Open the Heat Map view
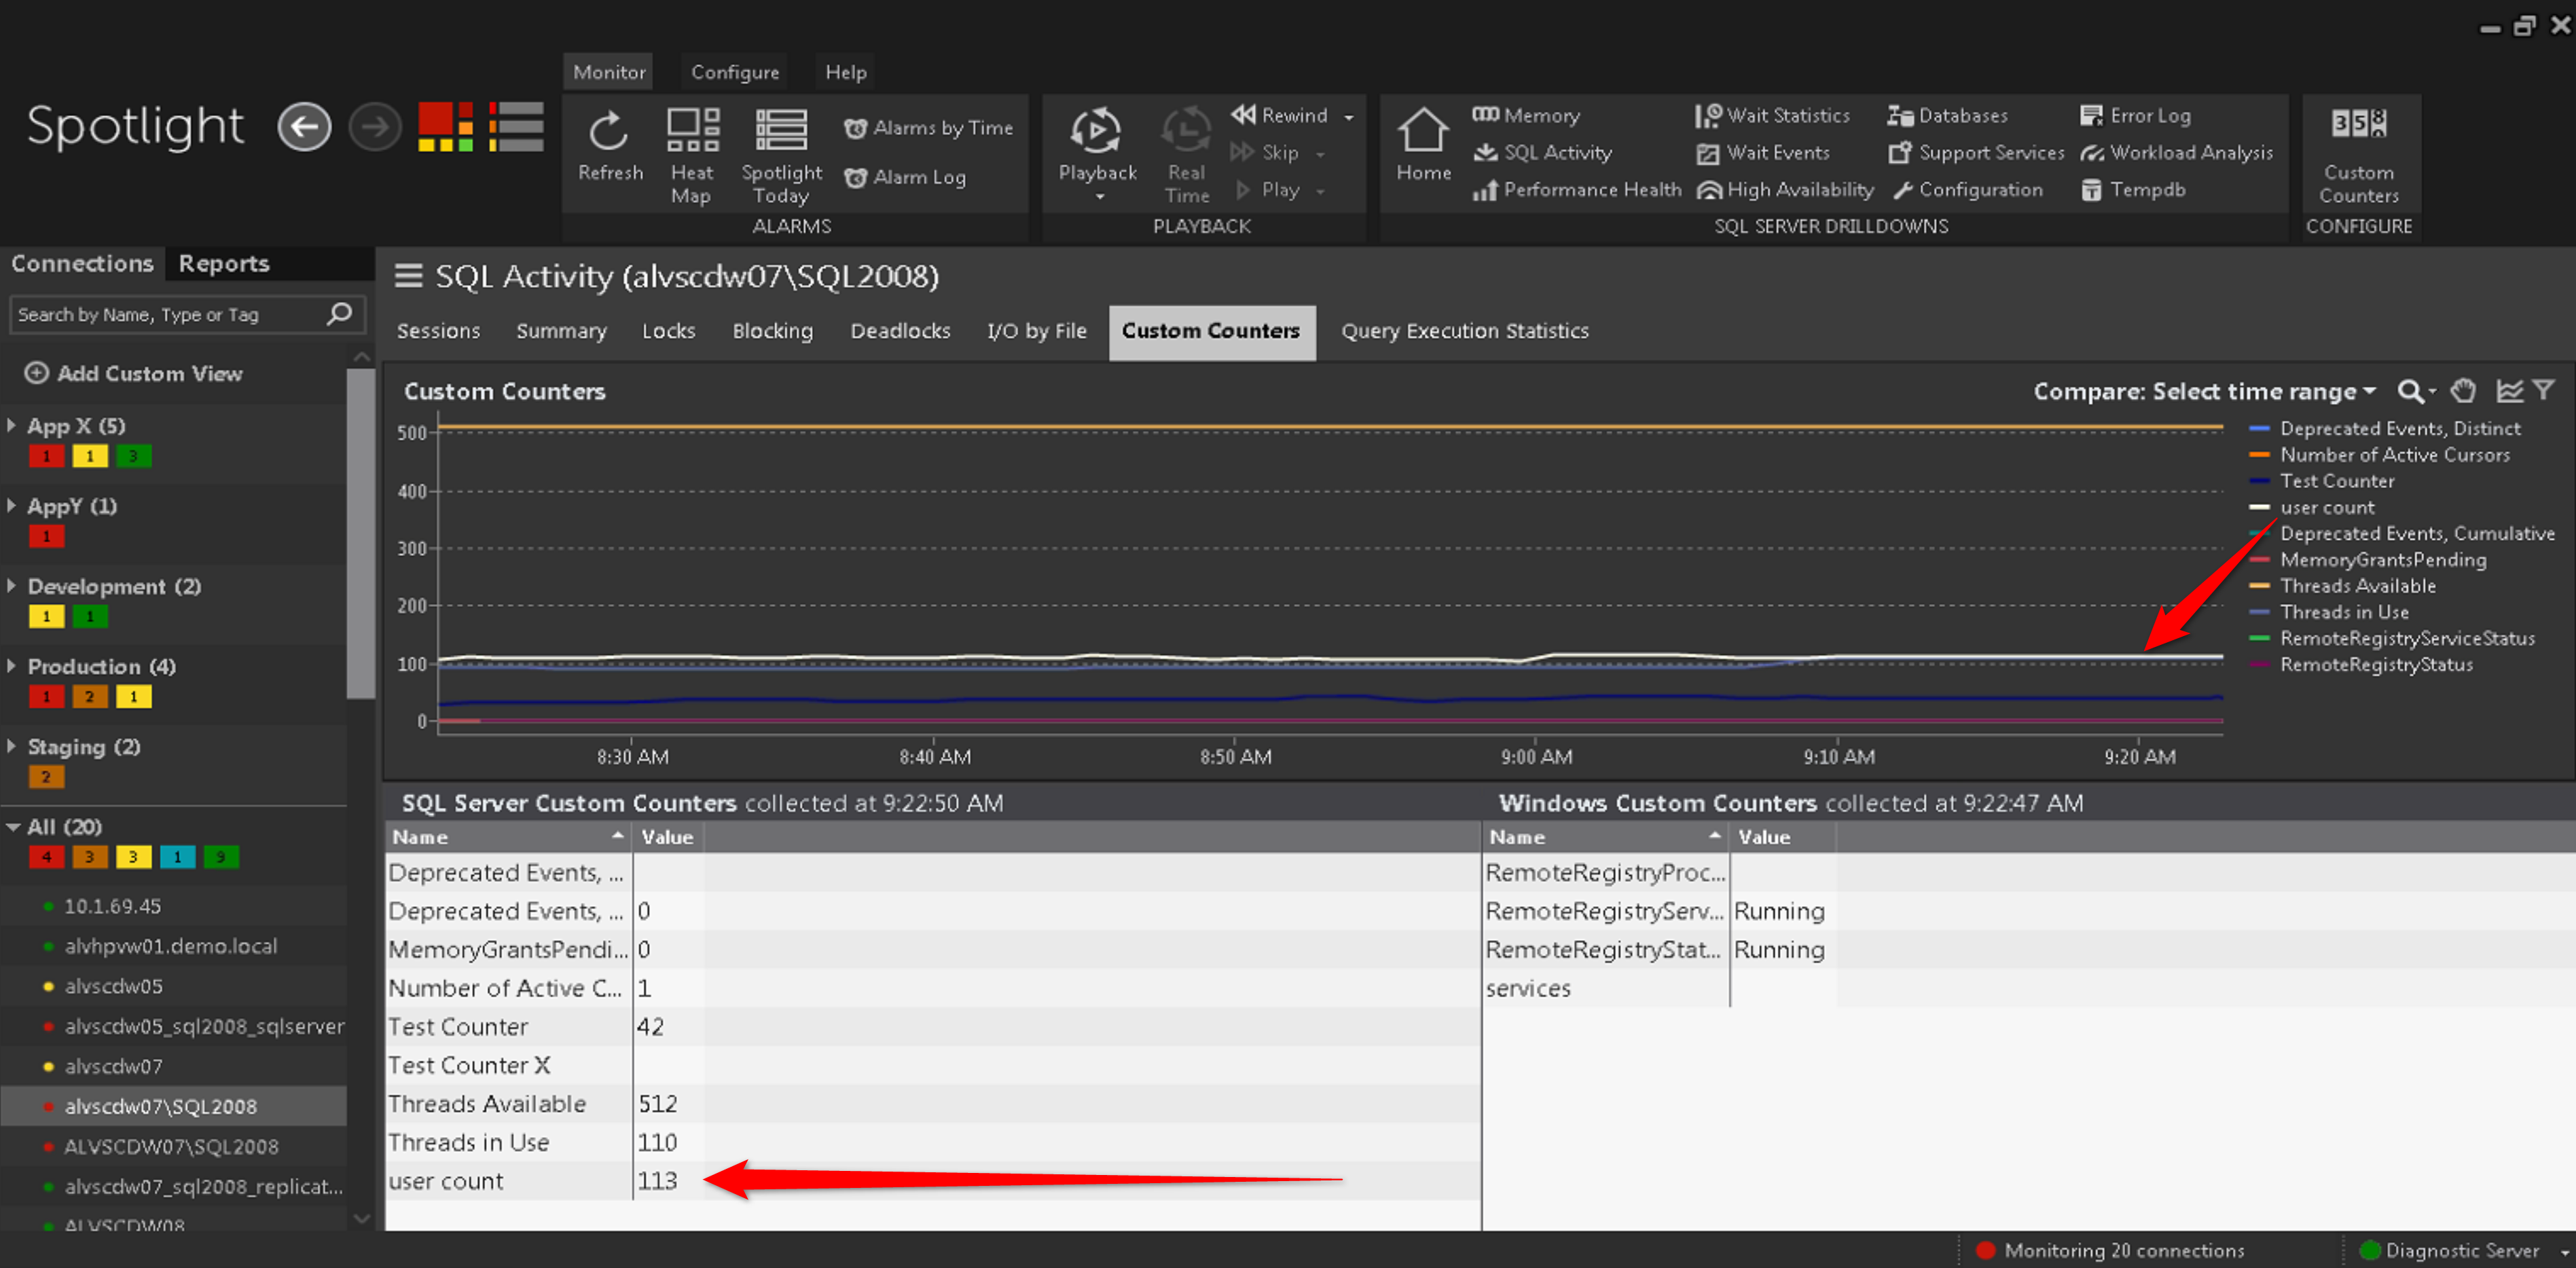Viewport: 2576px width, 1268px height. [692, 132]
